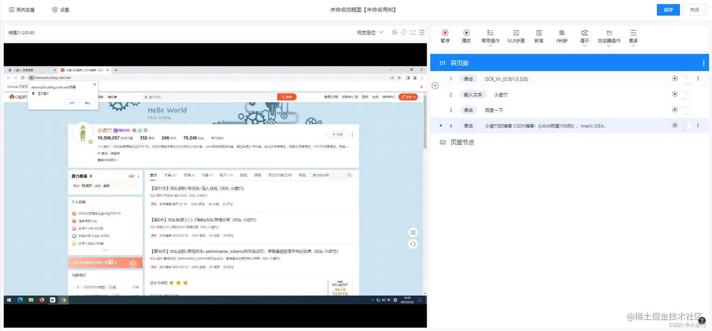Open thumbnail of step 2 小虚竹

tap(687, 95)
